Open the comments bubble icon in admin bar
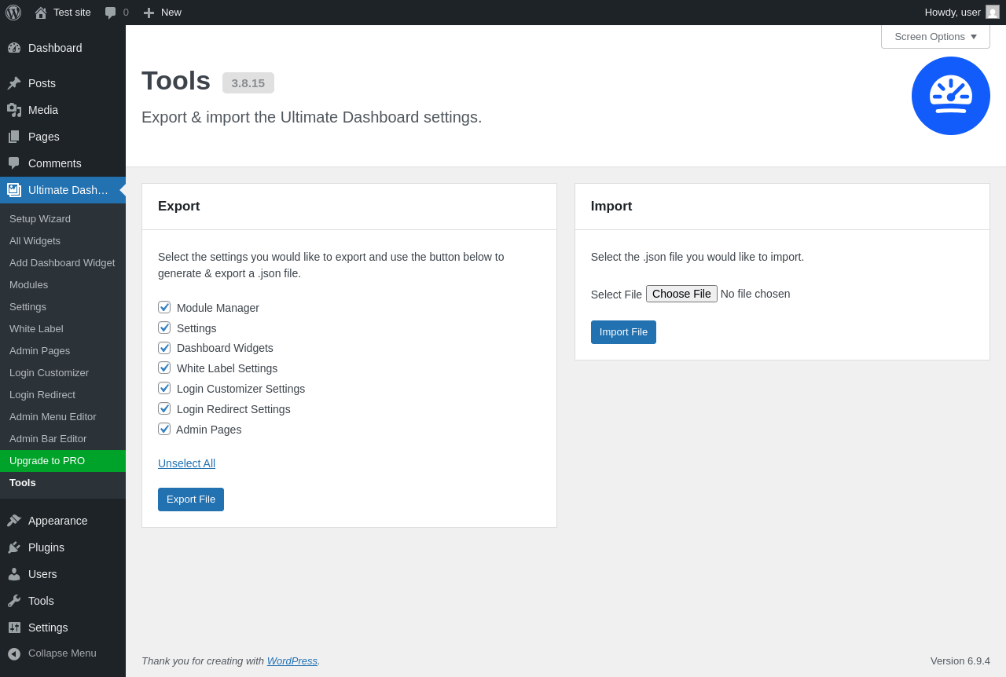1006x677 pixels. click(111, 13)
